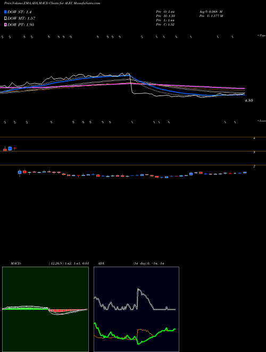Screen dimensions: 266x352
Task: Click the MACD (12,26,9) values text
Action: (69, 263)
